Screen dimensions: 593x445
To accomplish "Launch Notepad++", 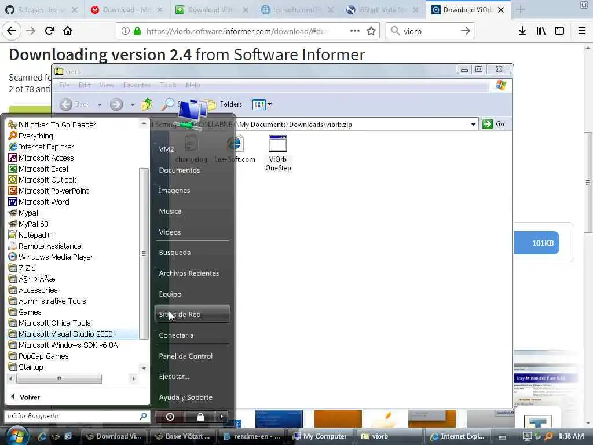I will pyautogui.click(x=32, y=235).
